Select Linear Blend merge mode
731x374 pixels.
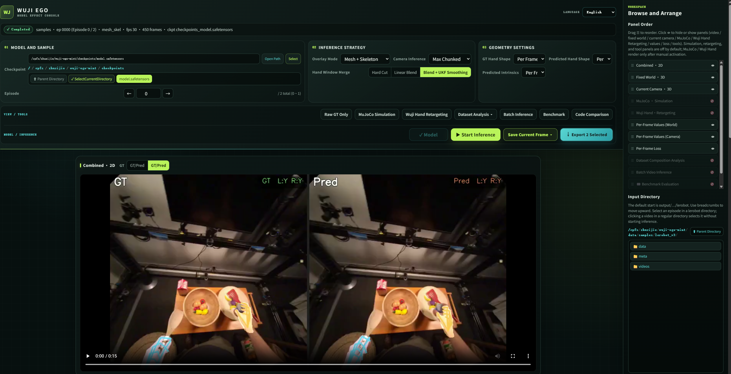(x=405, y=72)
